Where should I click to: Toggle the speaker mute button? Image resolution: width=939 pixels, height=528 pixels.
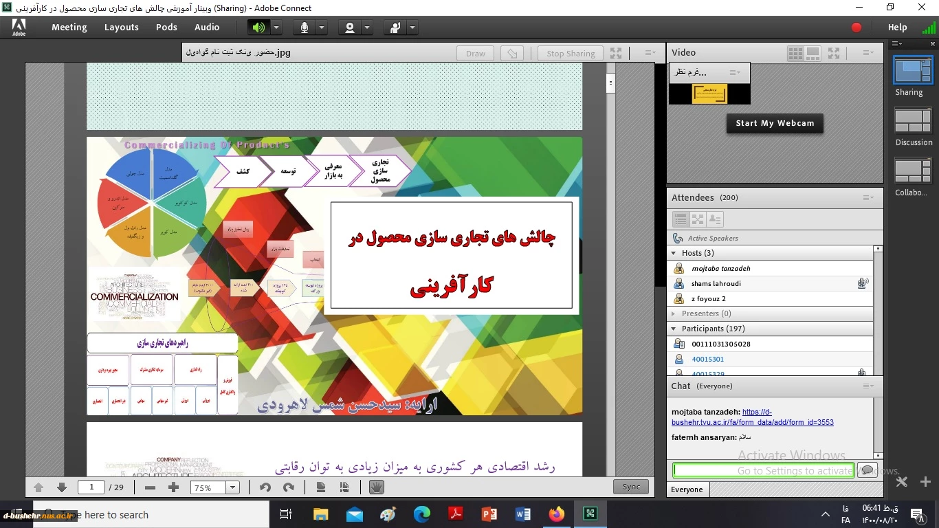(x=258, y=27)
